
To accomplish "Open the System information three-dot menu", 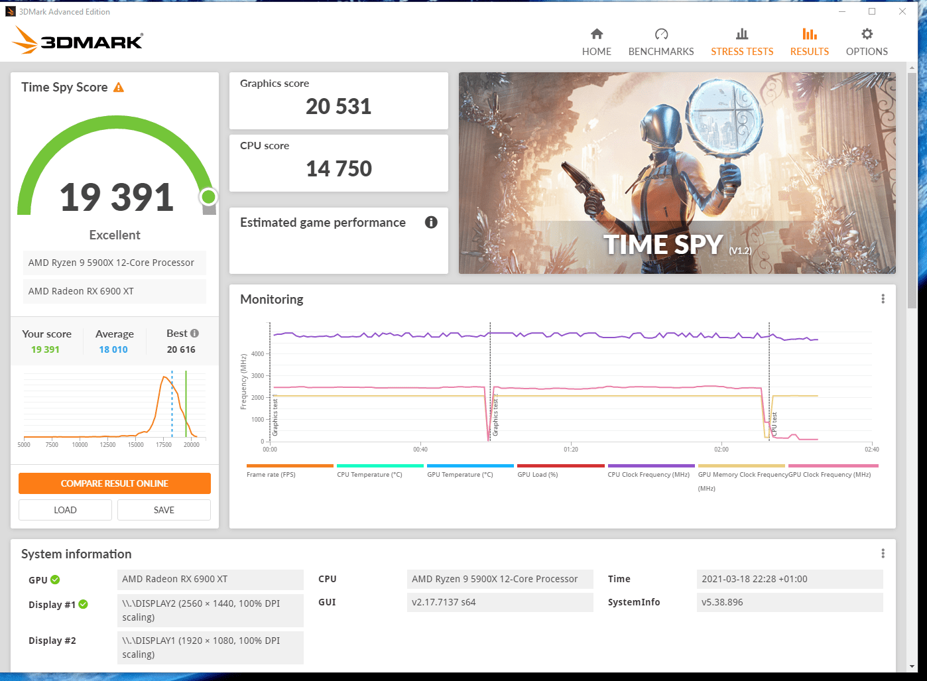I will tap(883, 554).
